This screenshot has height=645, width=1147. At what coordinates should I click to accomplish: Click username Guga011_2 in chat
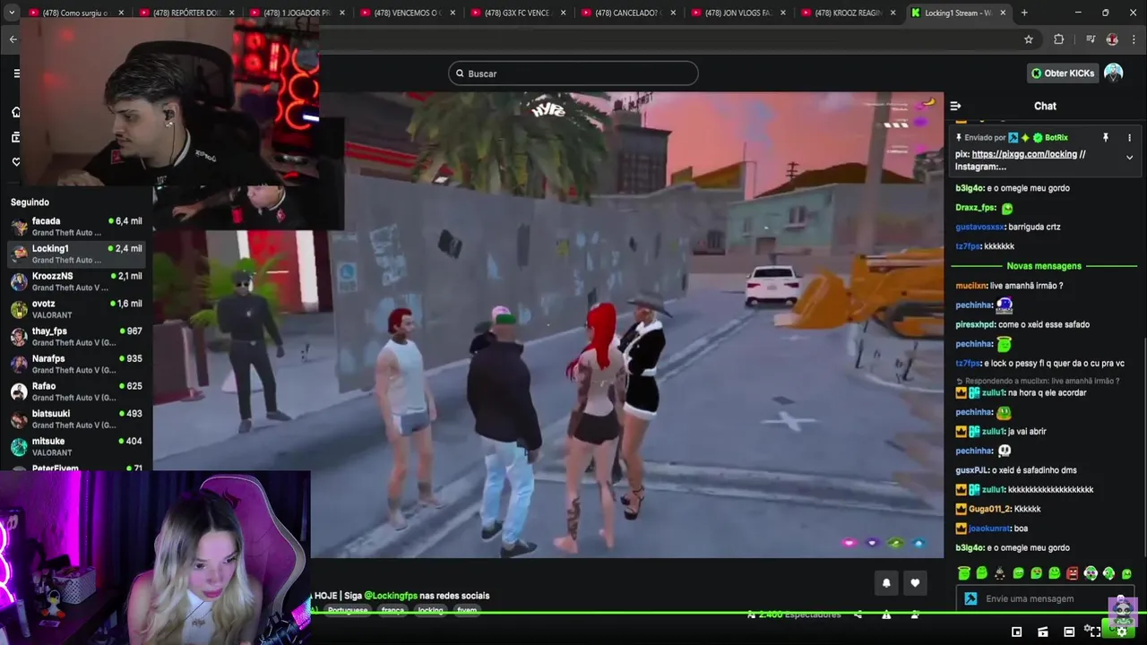tap(989, 509)
